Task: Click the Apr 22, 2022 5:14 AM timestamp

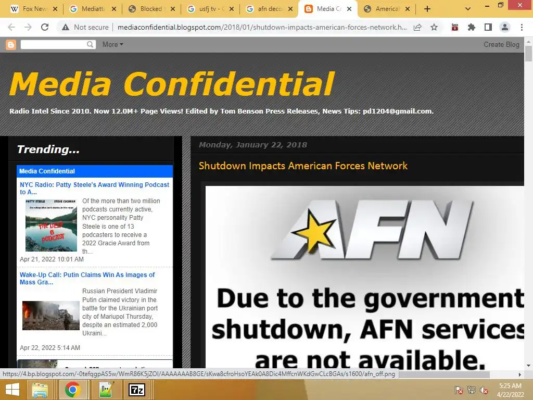Action: tap(50, 347)
